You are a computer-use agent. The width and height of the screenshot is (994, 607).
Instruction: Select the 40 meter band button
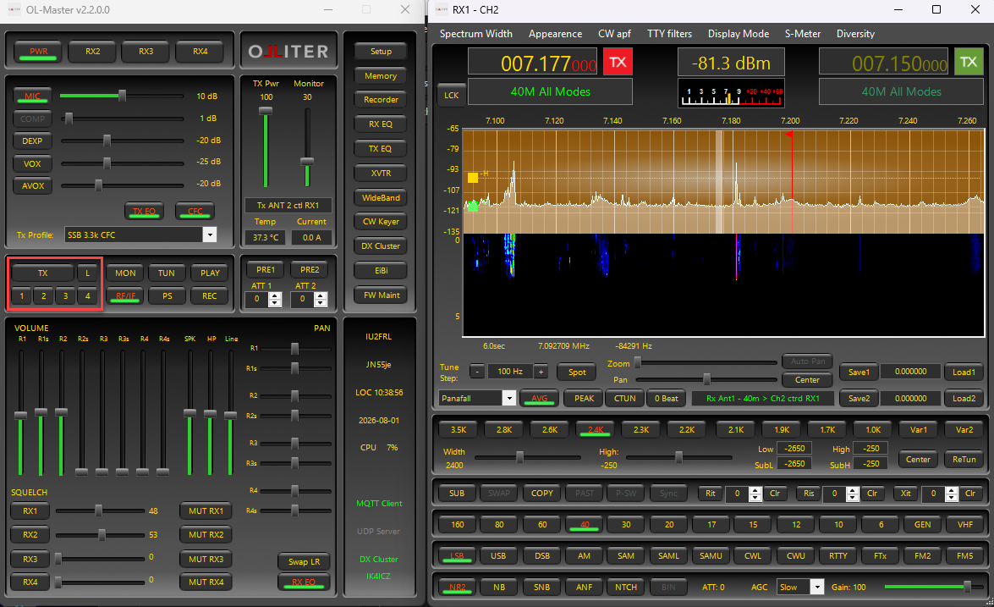pos(585,525)
